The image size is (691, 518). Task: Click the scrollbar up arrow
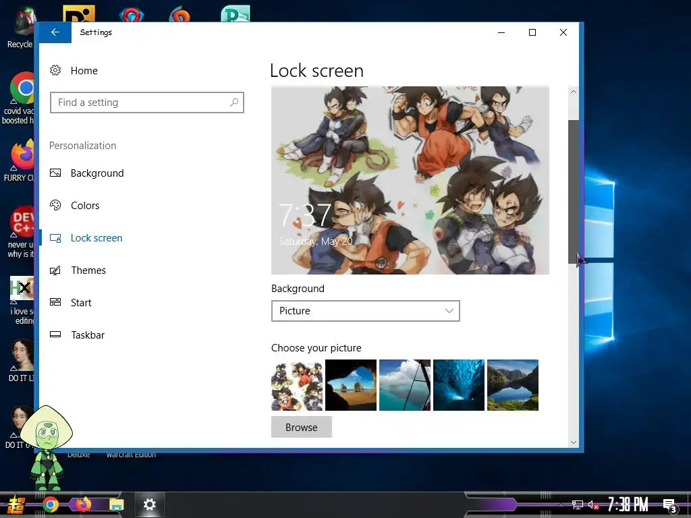tap(574, 92)
